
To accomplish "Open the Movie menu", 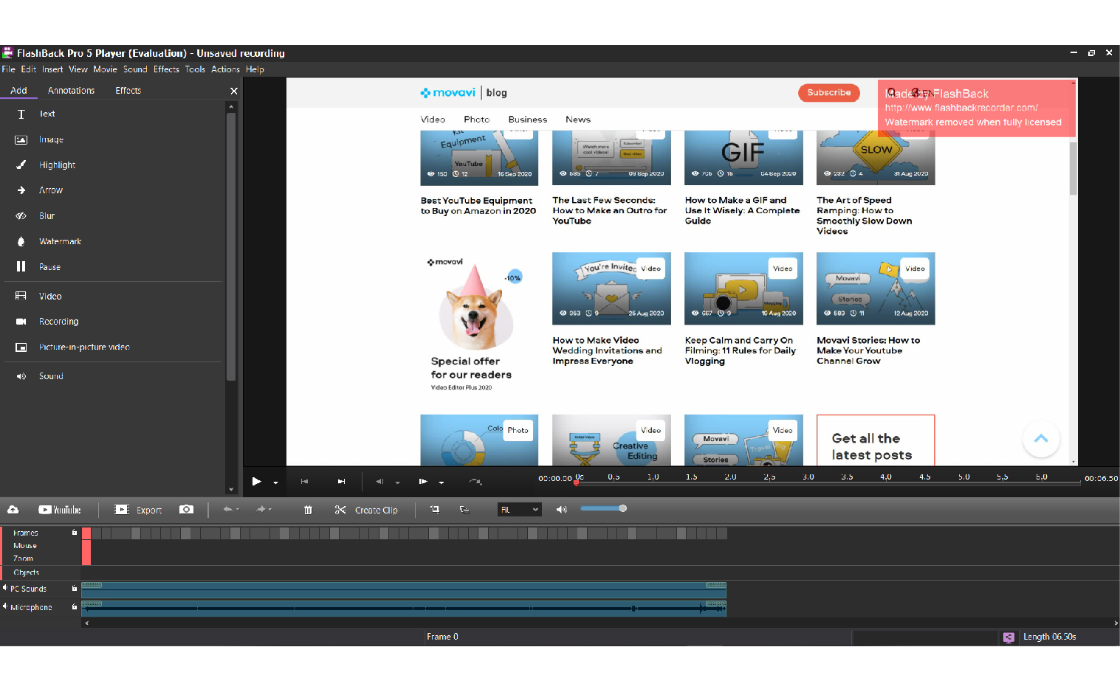I will (105, 69).
